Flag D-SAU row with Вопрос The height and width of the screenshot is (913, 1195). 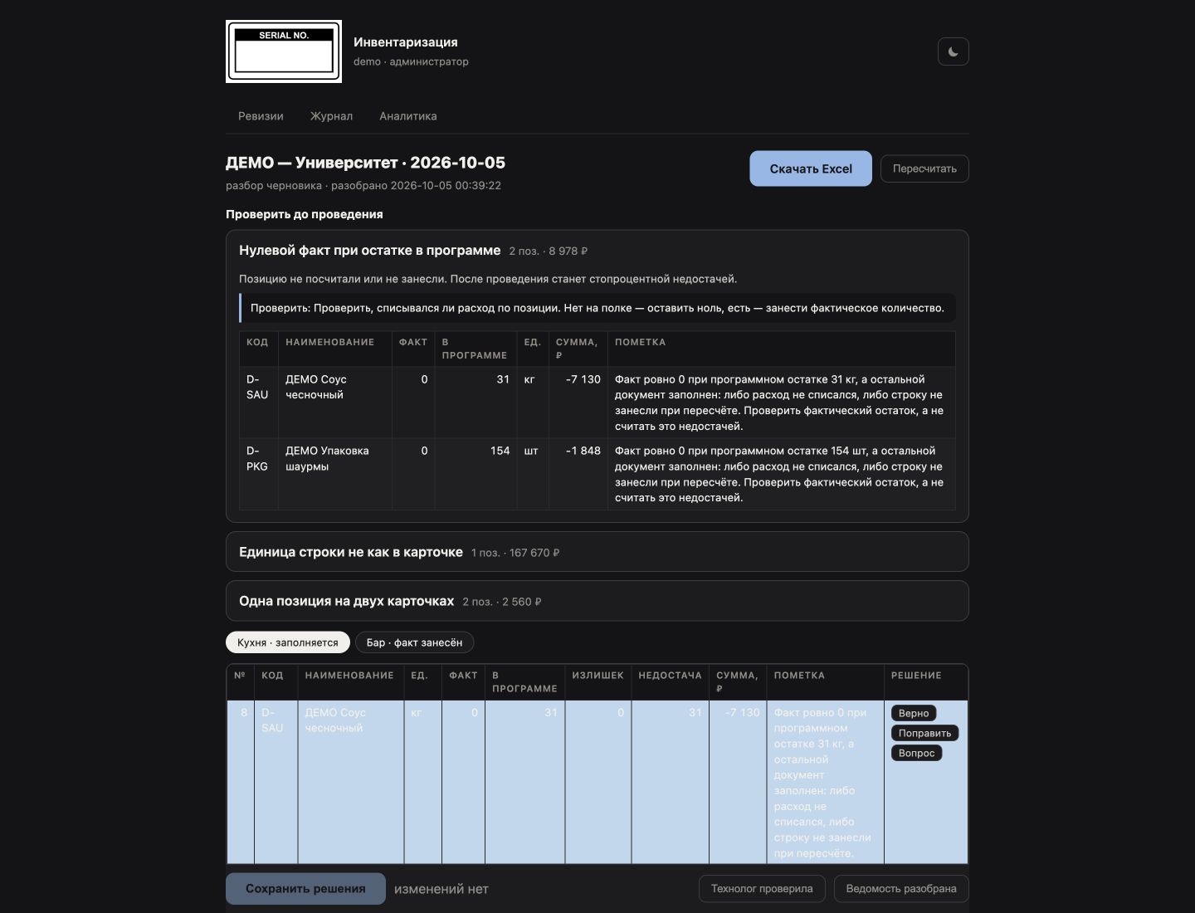point(916,753)
